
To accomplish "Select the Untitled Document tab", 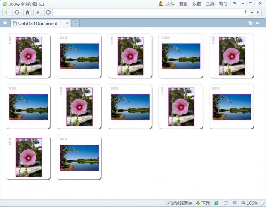I will click(x=41, y=24).
